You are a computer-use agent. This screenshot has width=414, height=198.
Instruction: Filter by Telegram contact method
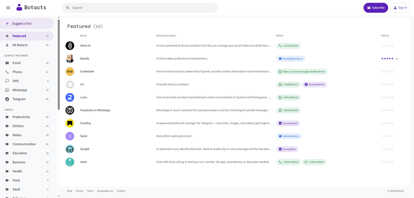pos(27,99)
